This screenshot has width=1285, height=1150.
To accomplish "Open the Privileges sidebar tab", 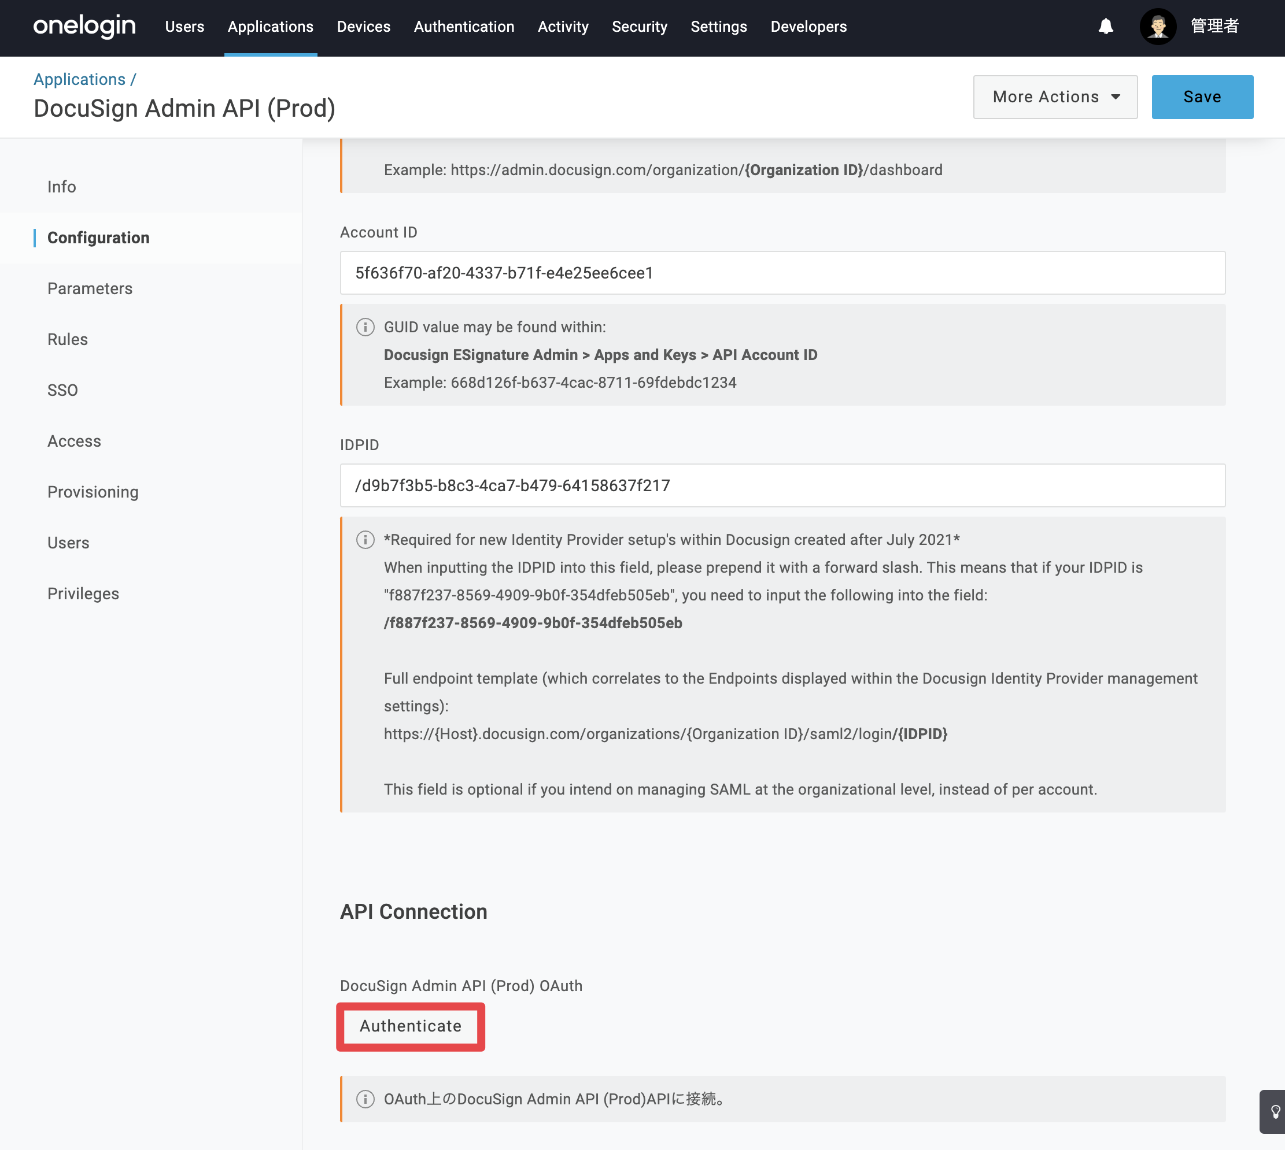I will tap(83, 594).
